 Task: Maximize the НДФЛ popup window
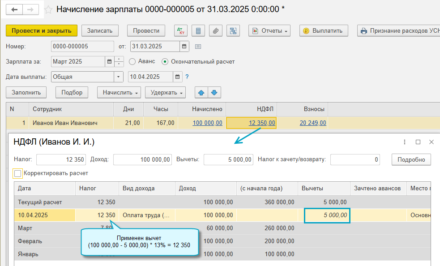click(x=418, y=142)
